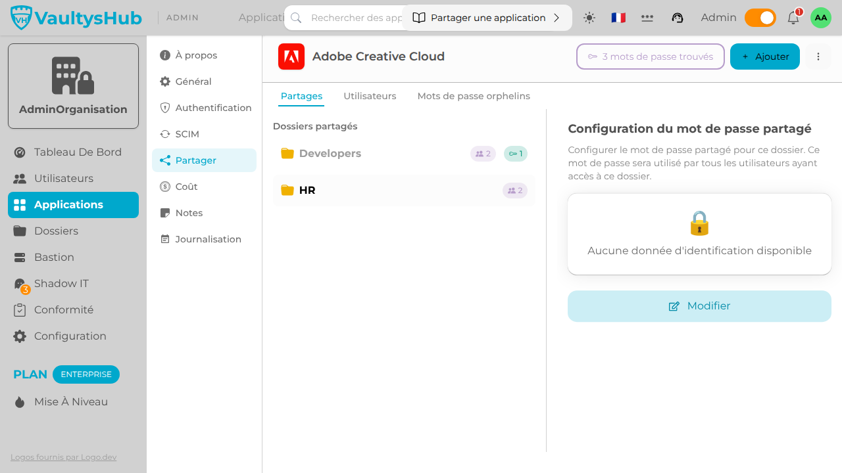Select the Partager section
The height and width of the screenshot is (473, 842).
[x=204, y=160]
